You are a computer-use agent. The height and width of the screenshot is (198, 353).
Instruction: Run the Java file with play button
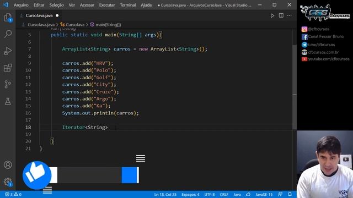(x=272, y=15)
